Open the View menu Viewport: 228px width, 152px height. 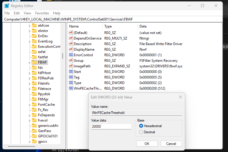[27, 13]
